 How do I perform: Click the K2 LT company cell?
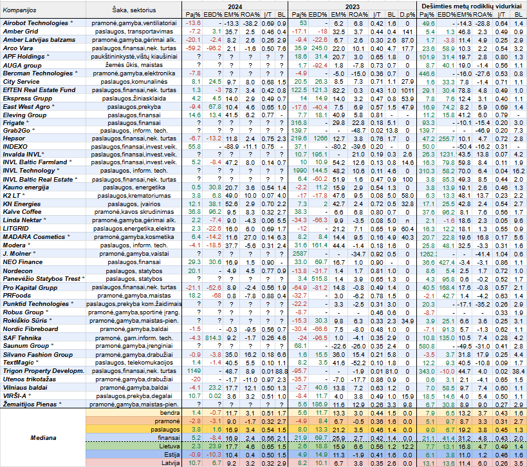(x=12, y=195)
